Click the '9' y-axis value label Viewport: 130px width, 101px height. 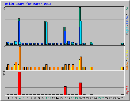pos(4,46)
